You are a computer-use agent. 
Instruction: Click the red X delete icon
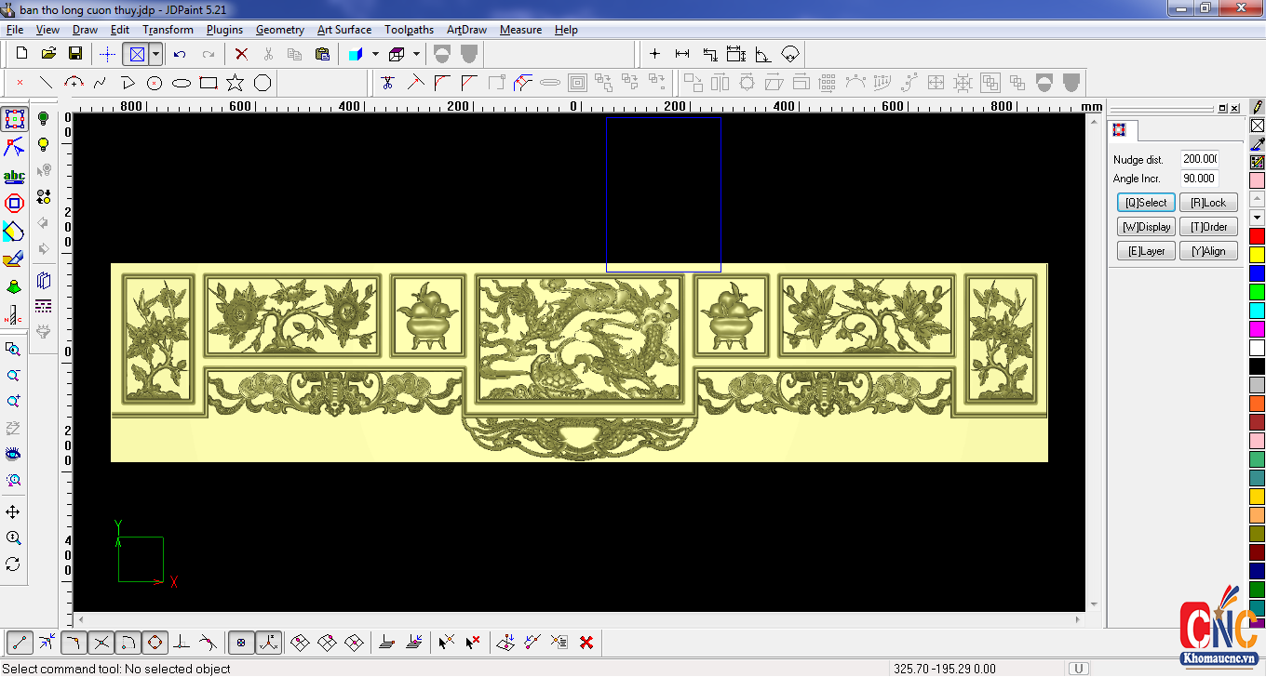[x=241, y=54]
